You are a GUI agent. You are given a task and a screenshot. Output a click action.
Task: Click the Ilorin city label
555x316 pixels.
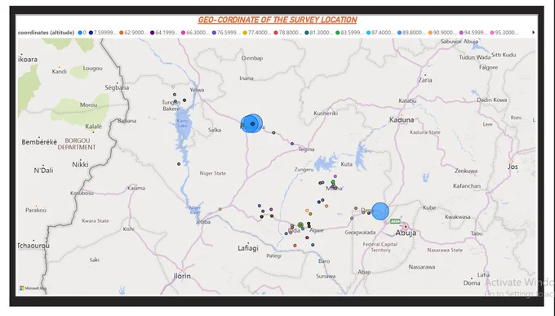(x=182, y=276)
